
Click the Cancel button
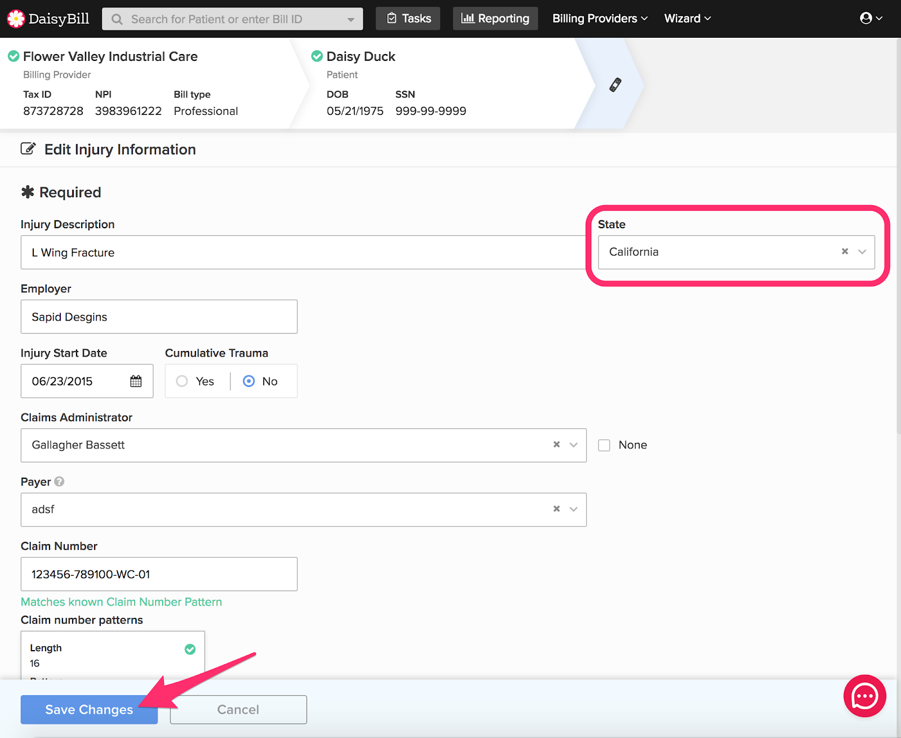[x=238, y=709]
